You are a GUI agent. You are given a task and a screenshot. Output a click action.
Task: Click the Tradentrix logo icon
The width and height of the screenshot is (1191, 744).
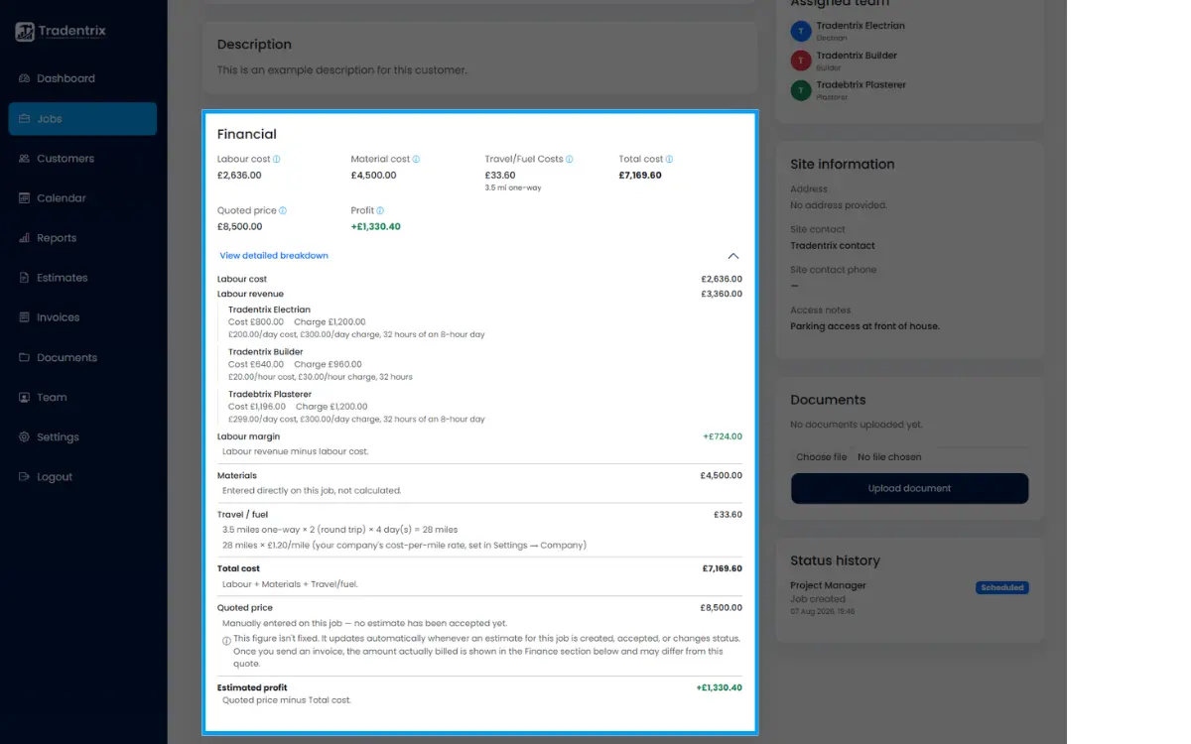tap(25, 32)
